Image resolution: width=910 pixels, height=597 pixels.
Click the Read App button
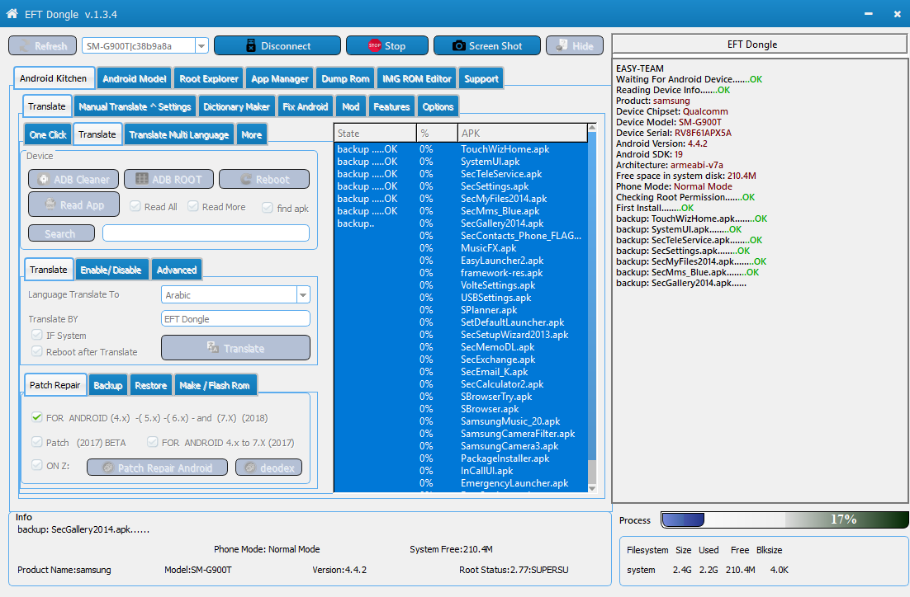coord(73,204)
